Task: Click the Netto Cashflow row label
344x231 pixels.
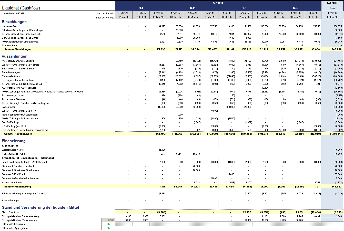Action: click(x=10, y=212)
